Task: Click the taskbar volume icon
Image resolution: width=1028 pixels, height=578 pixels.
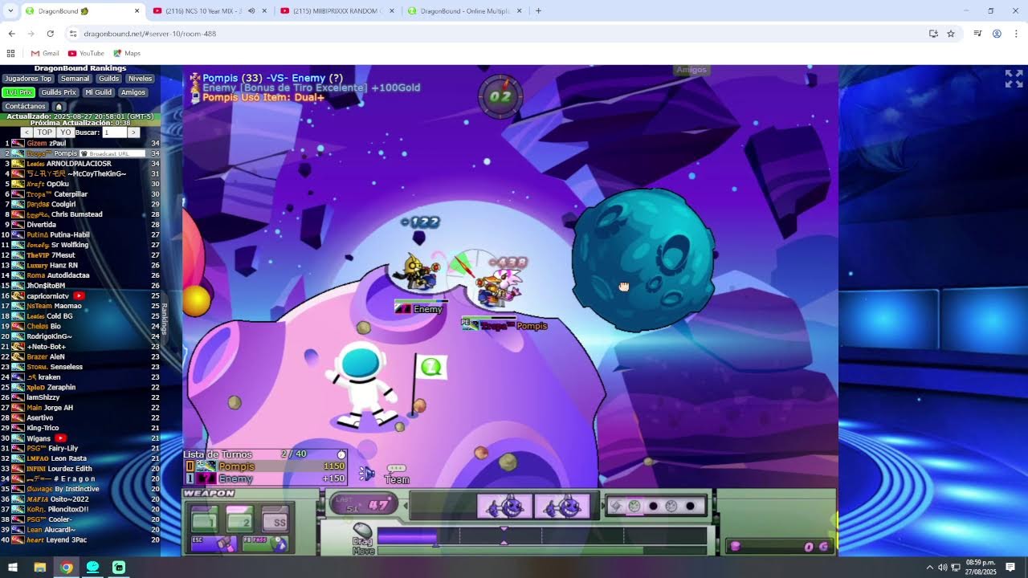Action: pyautogui.click(x=942, y=568)
